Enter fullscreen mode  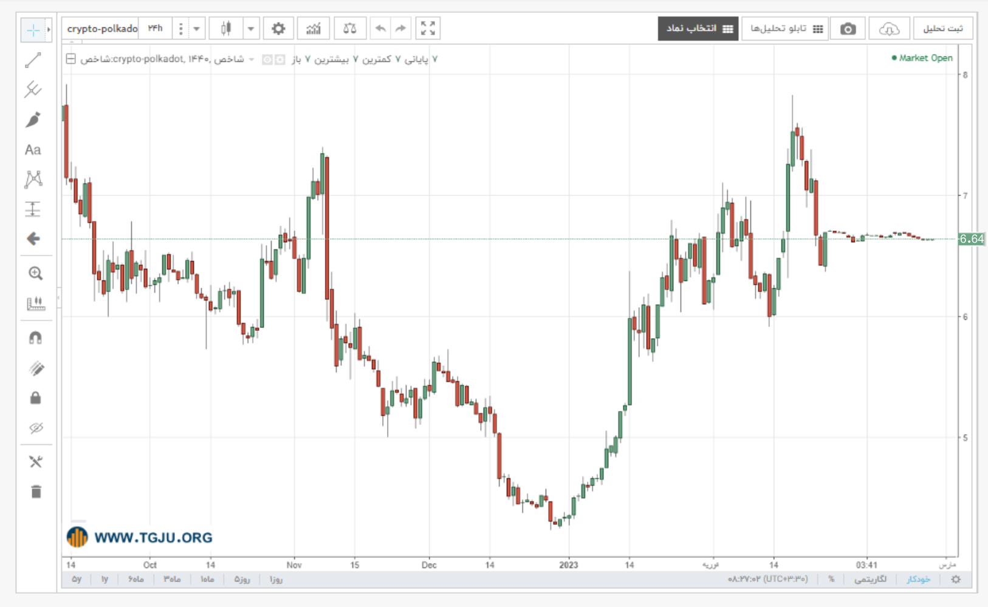[x=428, y=29]
